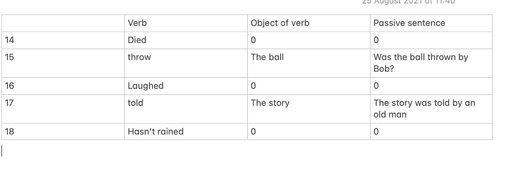Select the 'throw' verb cell

coord(186,63)
